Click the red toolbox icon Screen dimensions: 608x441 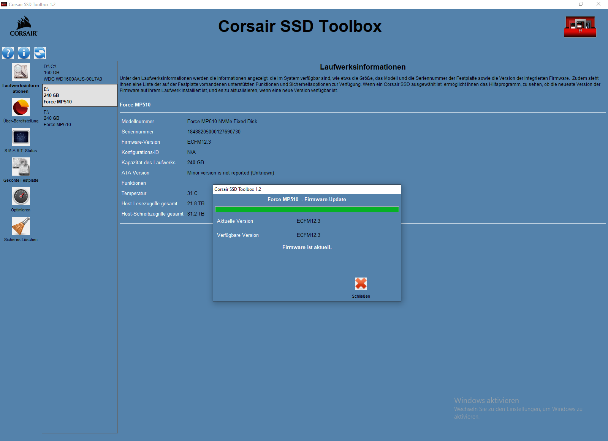click(x=580, y=27)
